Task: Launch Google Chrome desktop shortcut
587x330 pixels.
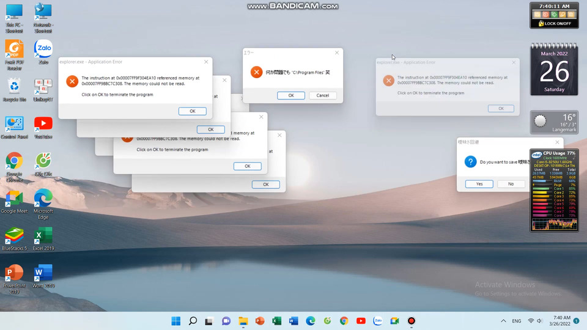Action: tap(14, 167)
